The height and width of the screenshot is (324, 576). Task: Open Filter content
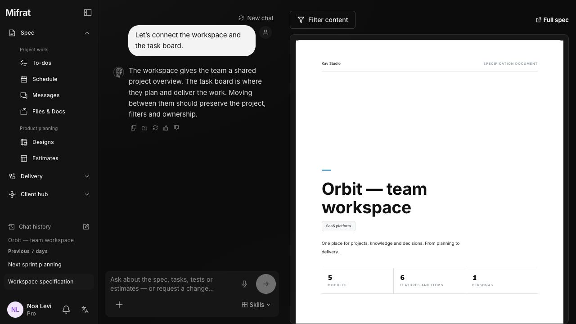(x=323, y=20)
